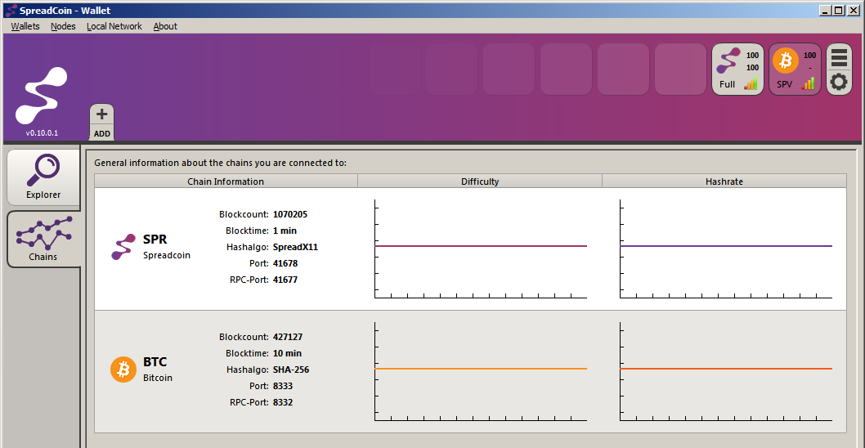The height and width of the screenshot is (448, 865).
Task: Select SPR blocktime value 1 min
Action: click(285, 231)
